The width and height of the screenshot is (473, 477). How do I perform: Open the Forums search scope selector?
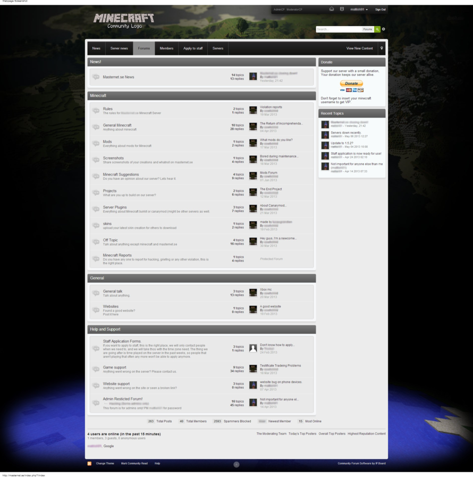[368, 29]
